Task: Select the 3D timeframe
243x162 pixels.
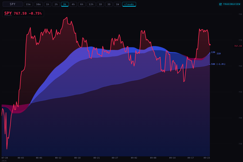Action: pos(109,4)
